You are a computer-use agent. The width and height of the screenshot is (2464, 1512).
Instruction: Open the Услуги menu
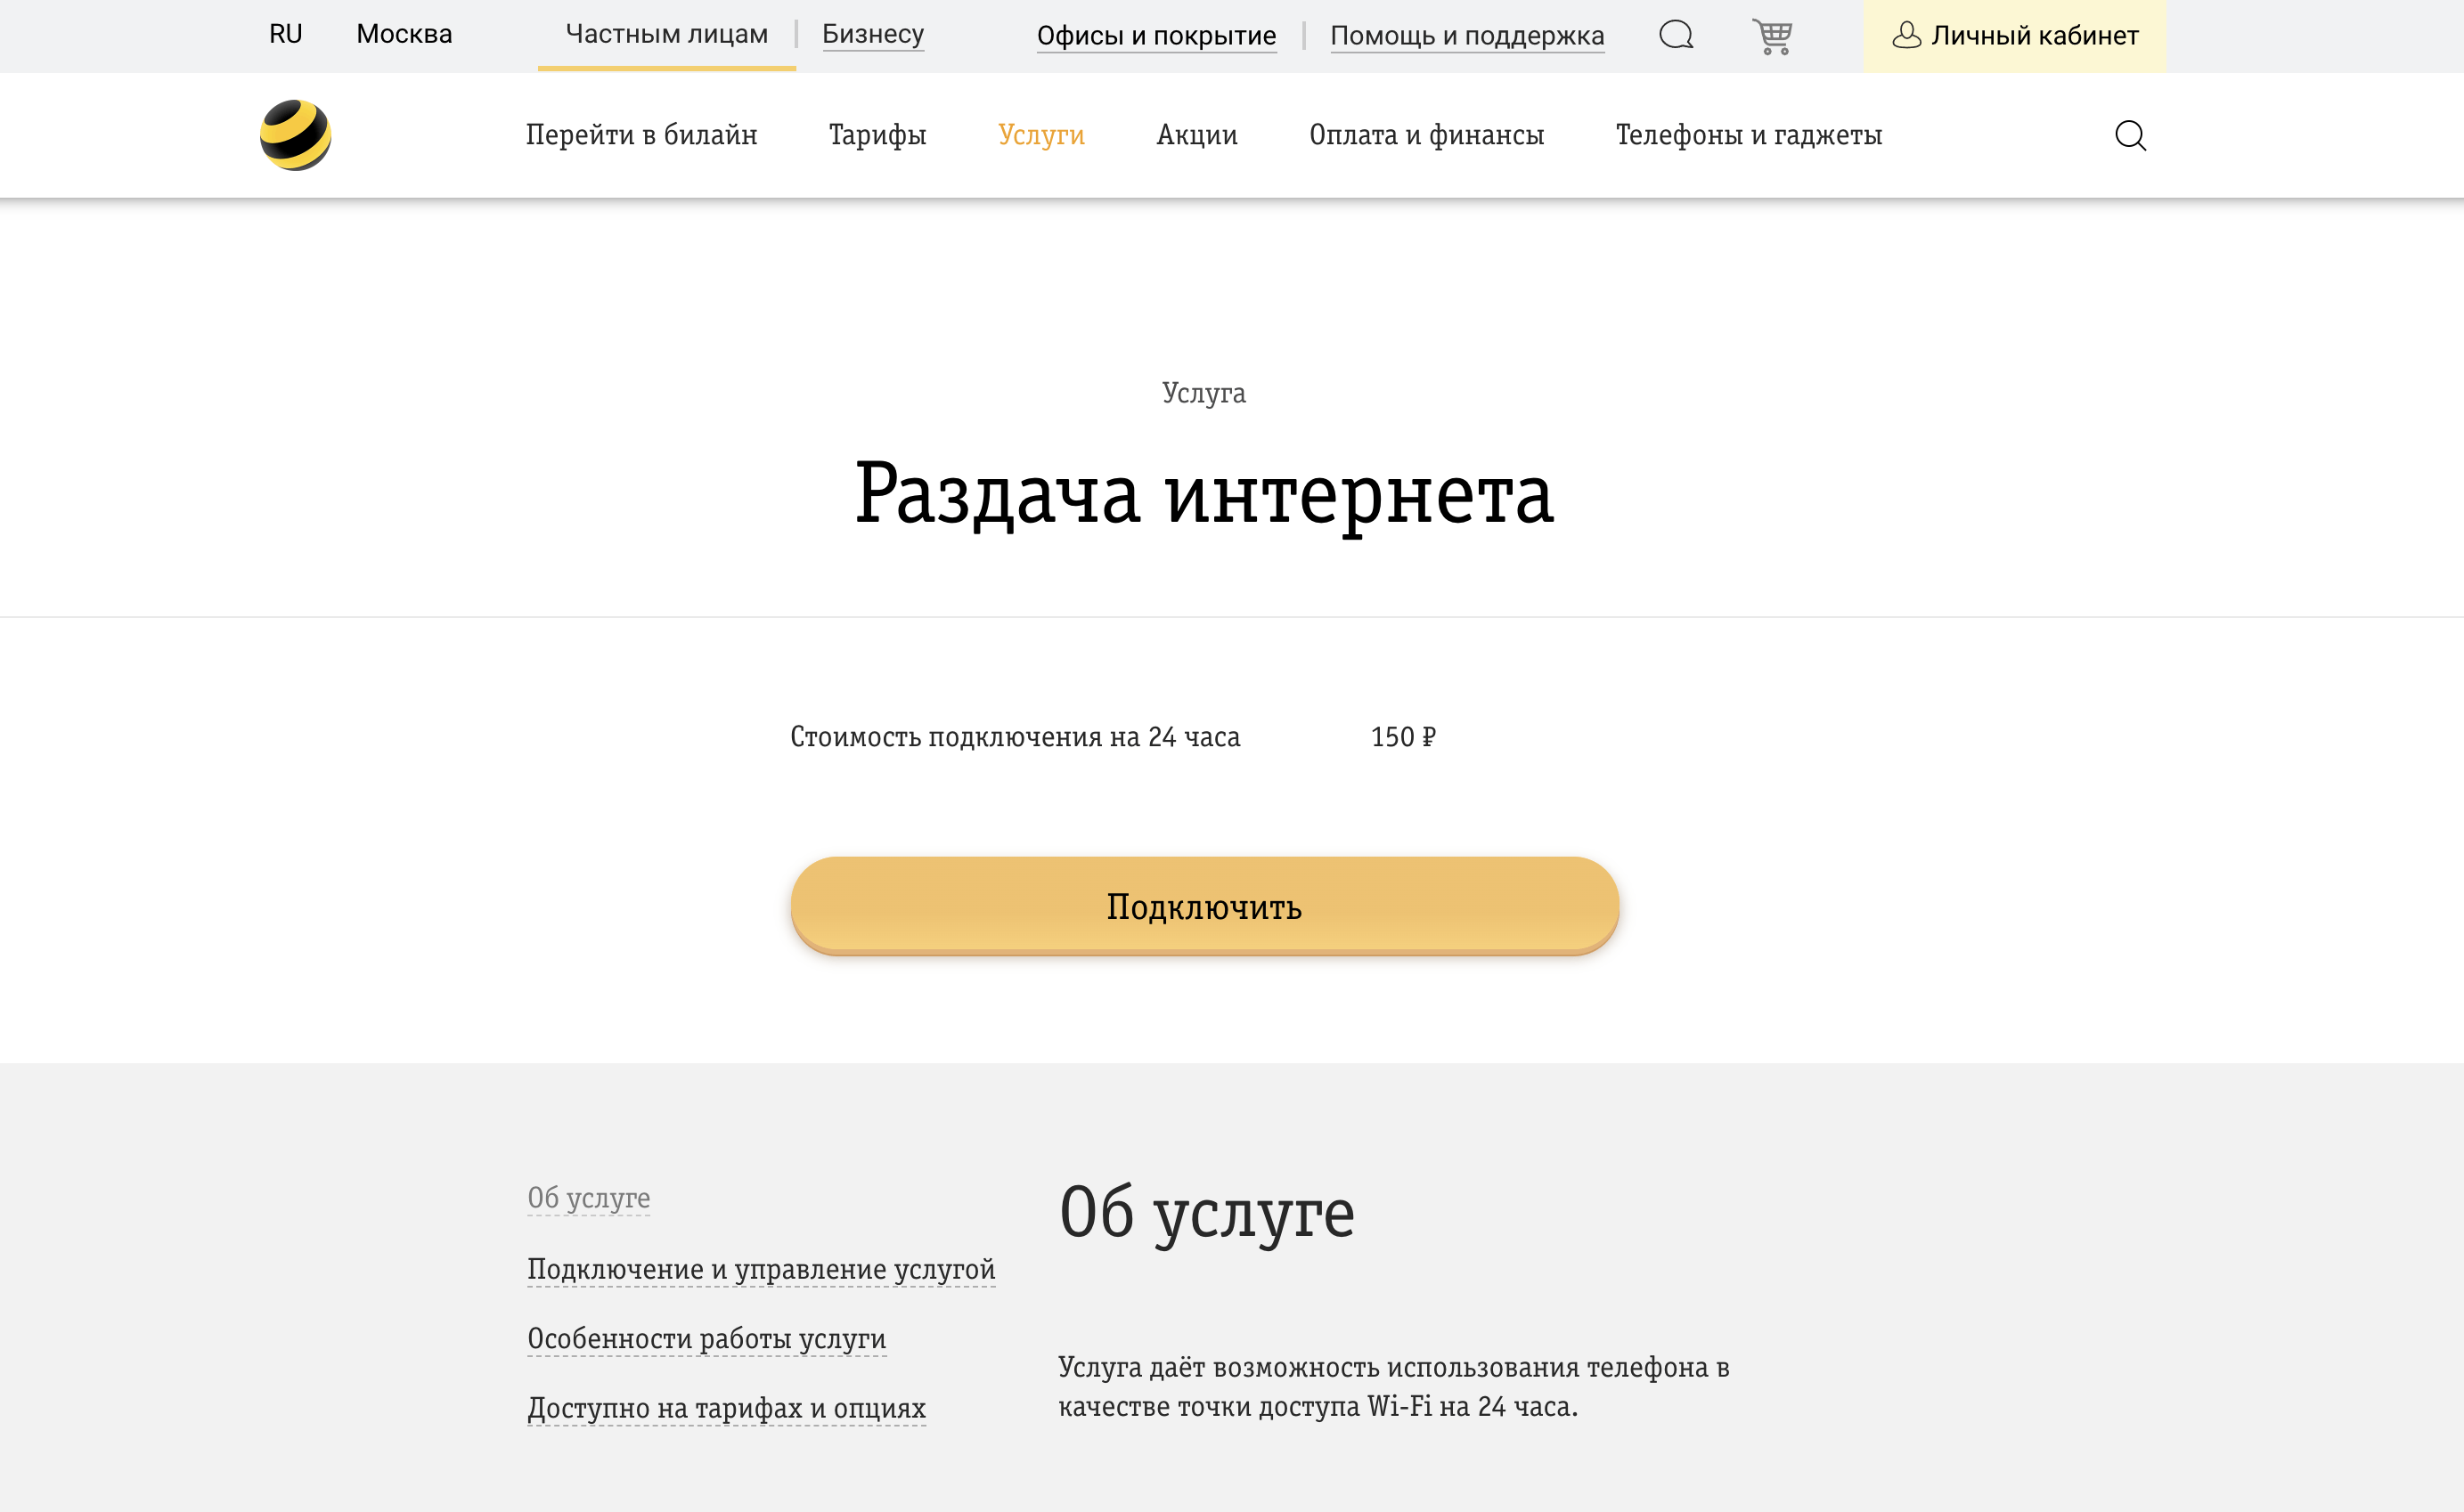pyautogui.click(x=1041, y=134)
